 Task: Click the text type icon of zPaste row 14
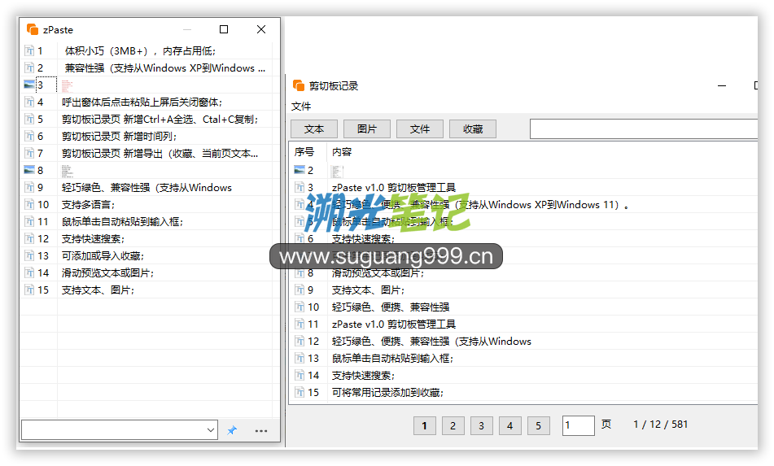(x=29, y=272)
